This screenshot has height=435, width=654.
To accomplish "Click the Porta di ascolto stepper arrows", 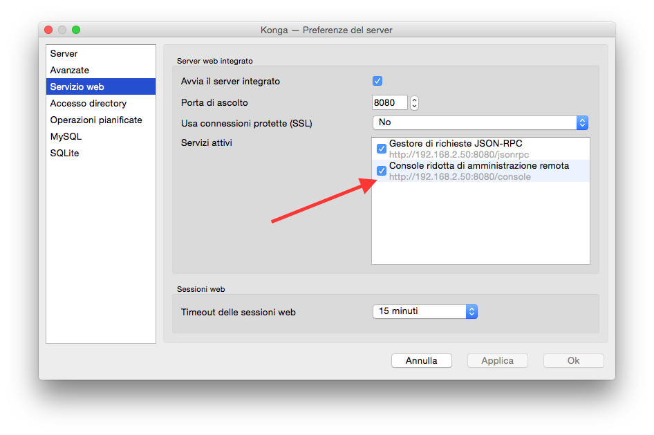I will 414,103.
